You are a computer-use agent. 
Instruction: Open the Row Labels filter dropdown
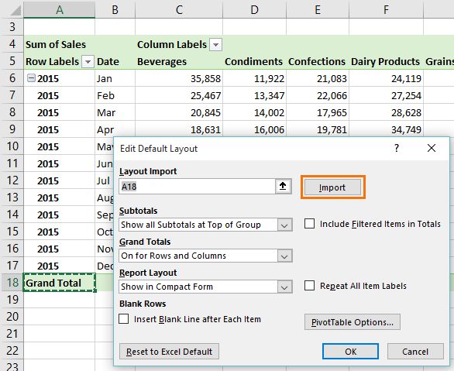(88, 62)
